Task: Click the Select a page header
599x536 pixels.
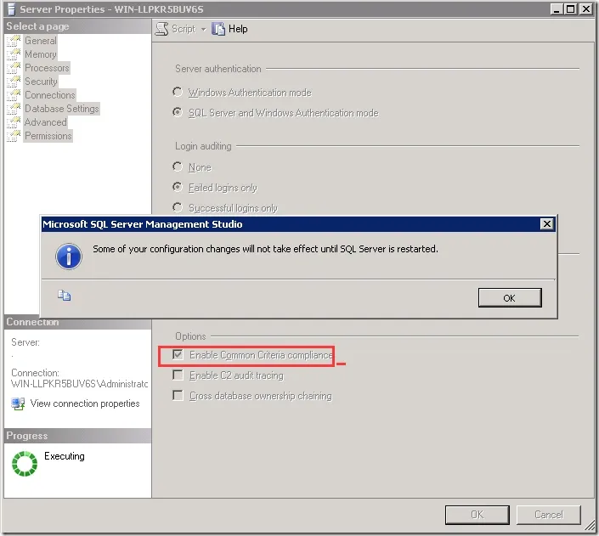Action: pyautogui.click(x=38, y=26)
